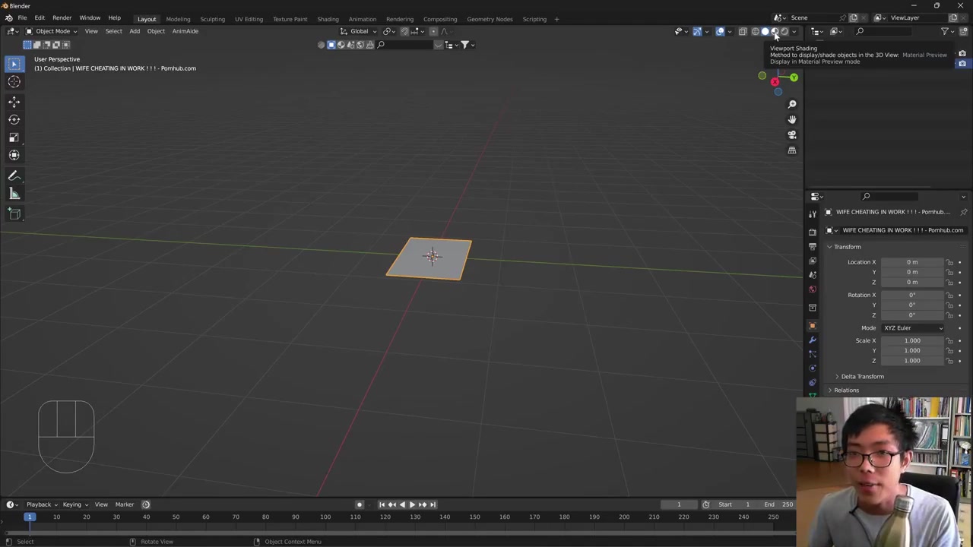
Task: Select the Rotate tool
Action: point(14,119)
